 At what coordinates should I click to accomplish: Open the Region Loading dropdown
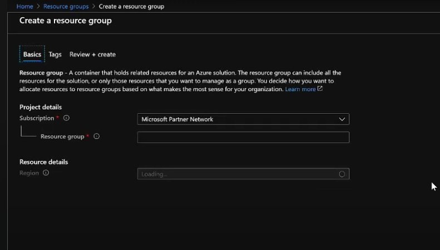pos(243,174)
